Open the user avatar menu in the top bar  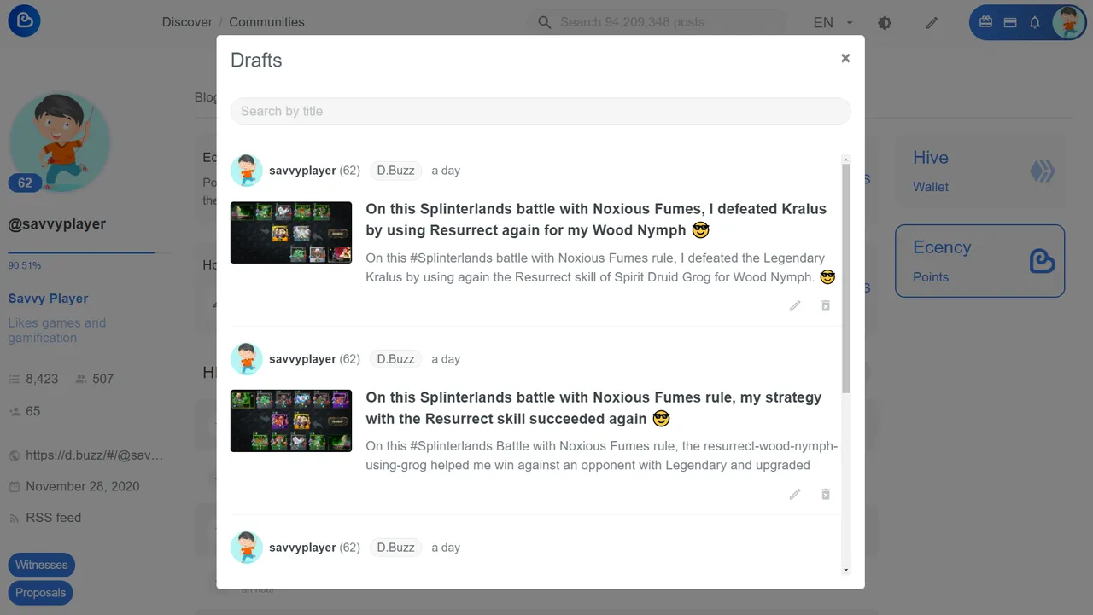pos(1068,23)
